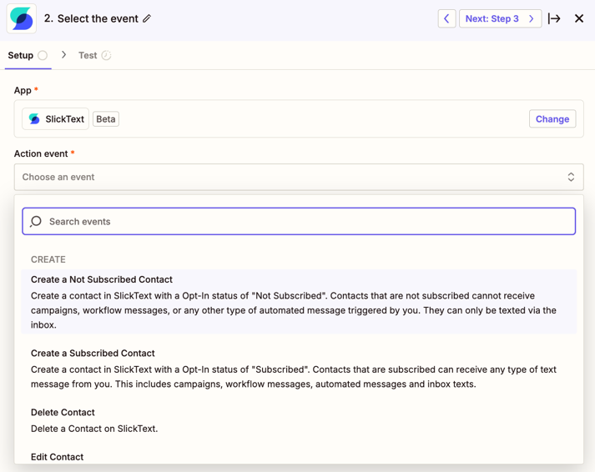Select the Edit Contact event

(x=299, y=456)
